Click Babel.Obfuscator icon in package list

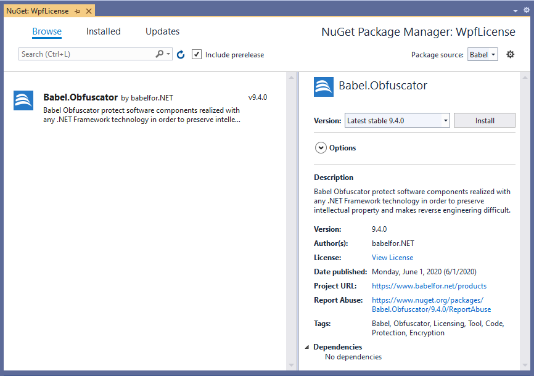click(x=23, y=100)
